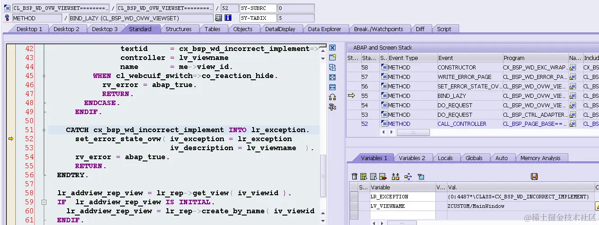Click the maximize tool (full-screen) icon
This screenshot has width=599, height=225.
click(x=332, y=78)
